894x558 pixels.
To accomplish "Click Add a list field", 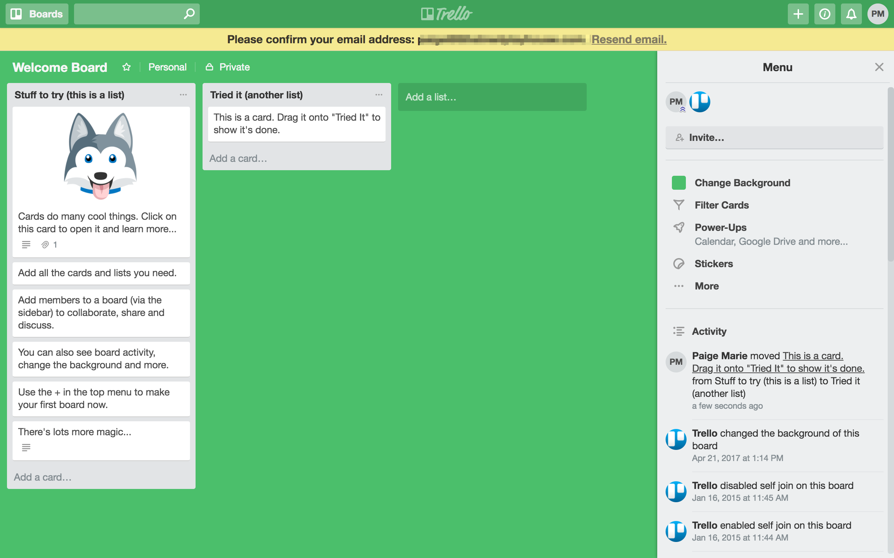I will [492, 97].
